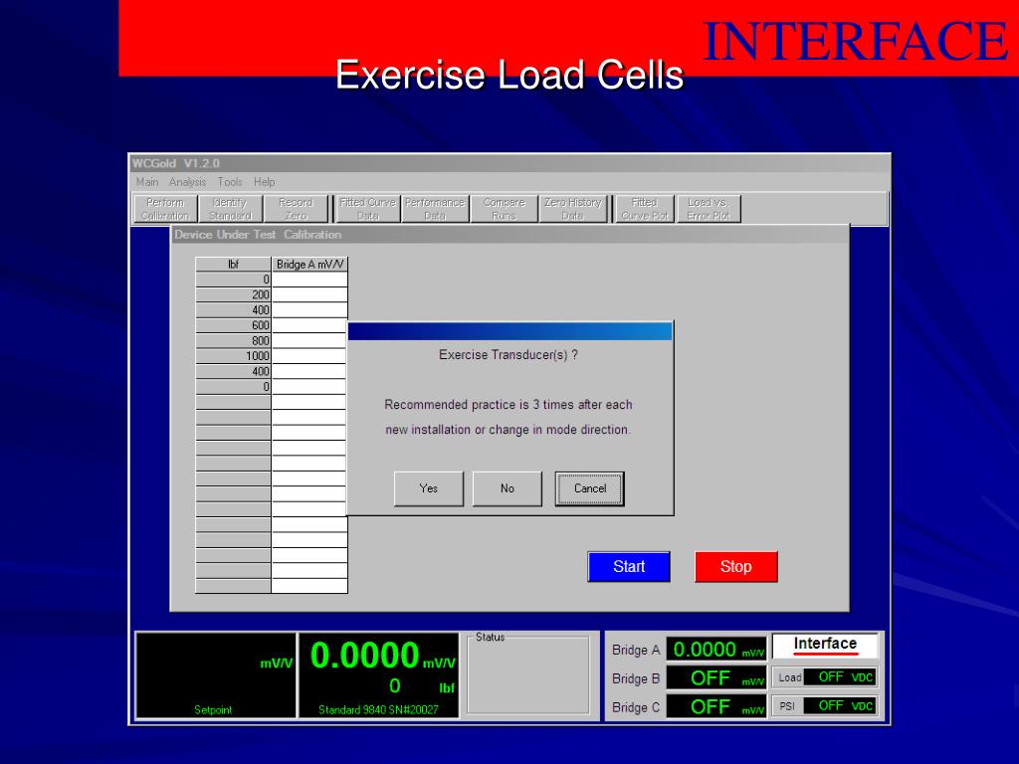Click the WCGold V1.2.0 title bar
Image resolution: width=1019 pixels, height=764 pixels.
tap(509, 164)
